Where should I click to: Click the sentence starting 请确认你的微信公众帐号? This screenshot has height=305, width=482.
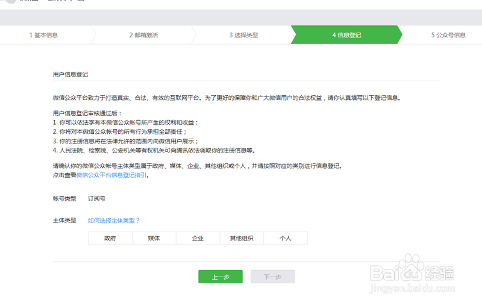coord(198,166)
